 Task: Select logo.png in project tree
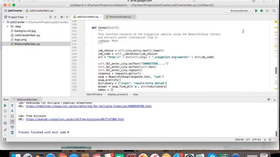[20, 40]
